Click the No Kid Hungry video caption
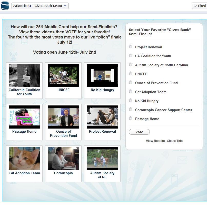207x205 pixels. click(102, 90)
